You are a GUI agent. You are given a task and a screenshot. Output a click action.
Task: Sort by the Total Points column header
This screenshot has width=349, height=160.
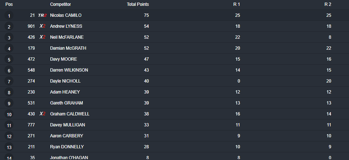click(x=138, y=4)
